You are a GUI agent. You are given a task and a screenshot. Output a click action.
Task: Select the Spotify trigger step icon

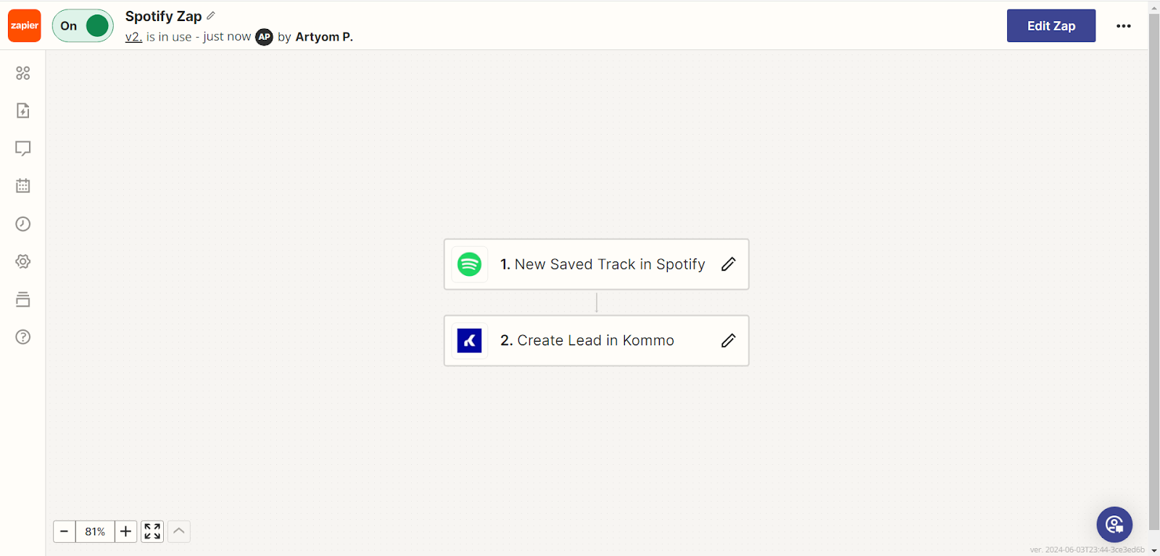[470, 264]
